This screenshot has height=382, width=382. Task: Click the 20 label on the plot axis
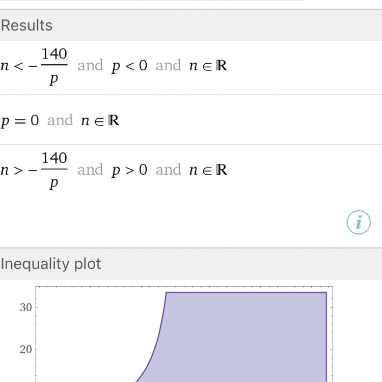[25, 349]
